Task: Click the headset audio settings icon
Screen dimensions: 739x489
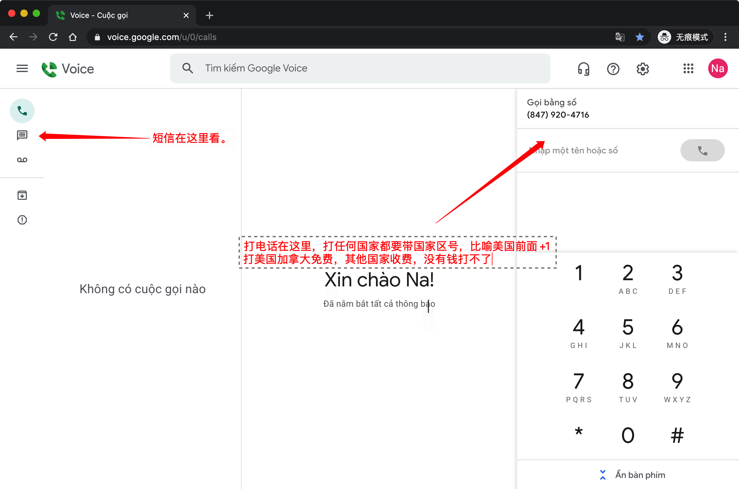Action: pos(583,69)
